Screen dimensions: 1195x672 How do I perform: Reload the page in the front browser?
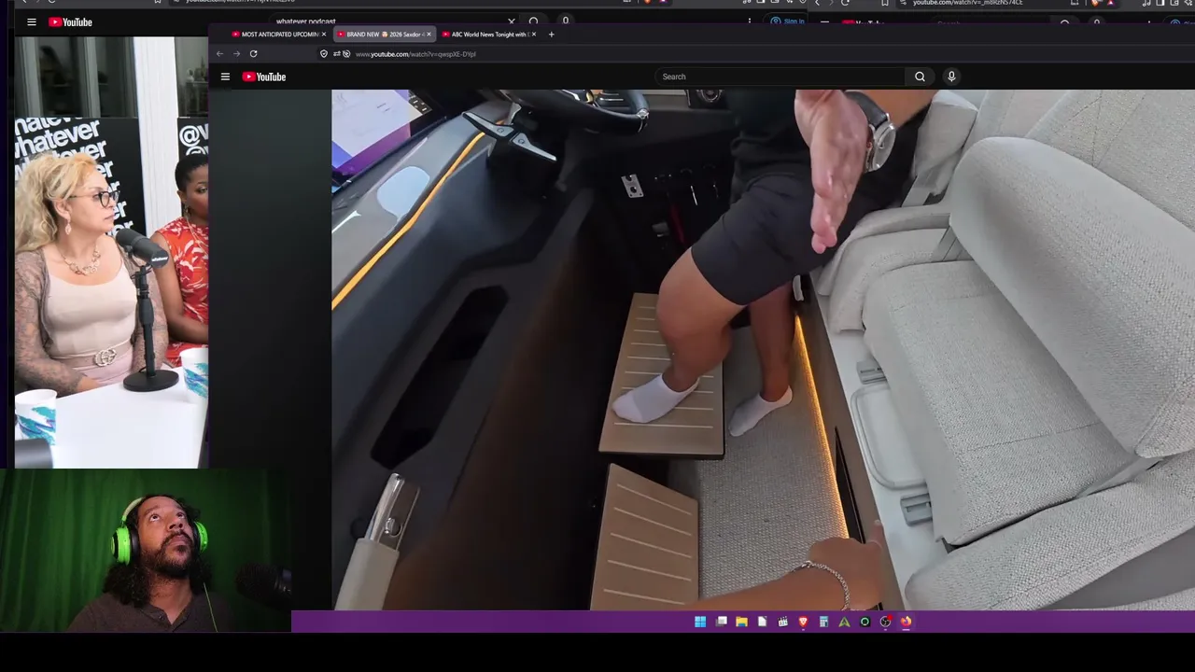pos(253,54)
